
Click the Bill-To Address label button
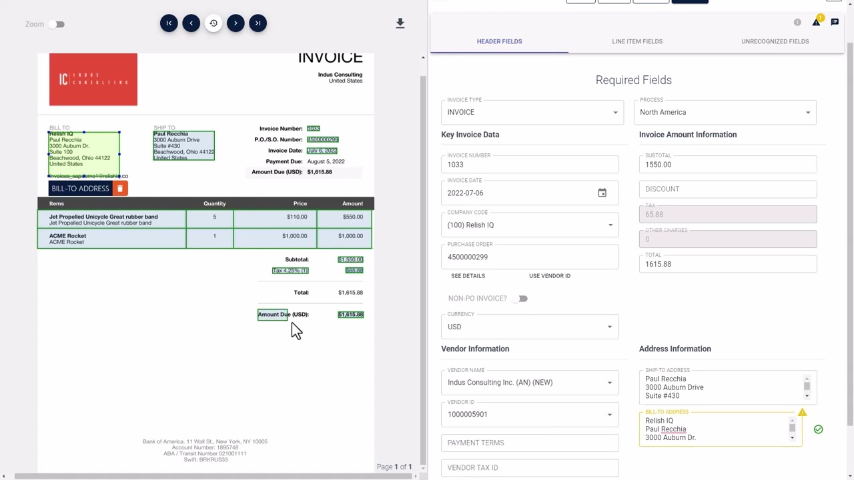pyautogui.click(x=80, y=189)
